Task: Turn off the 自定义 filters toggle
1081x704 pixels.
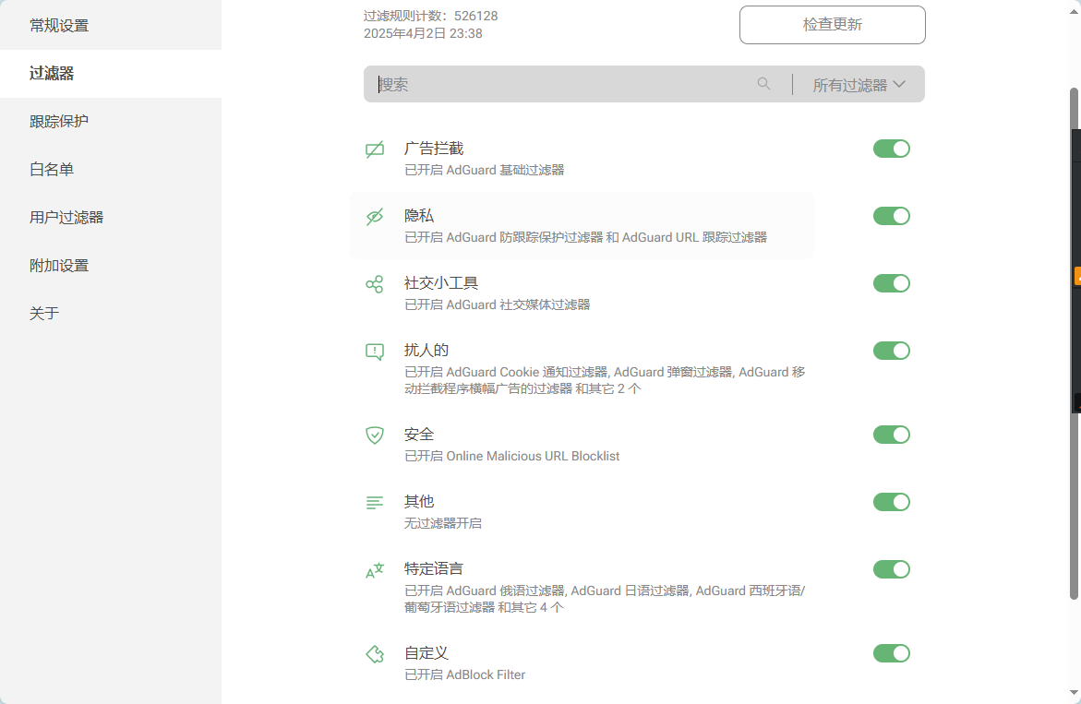Action: click(892, 653)
